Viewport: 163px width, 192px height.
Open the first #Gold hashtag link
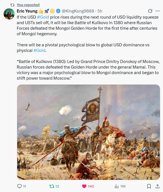[43, 17]
